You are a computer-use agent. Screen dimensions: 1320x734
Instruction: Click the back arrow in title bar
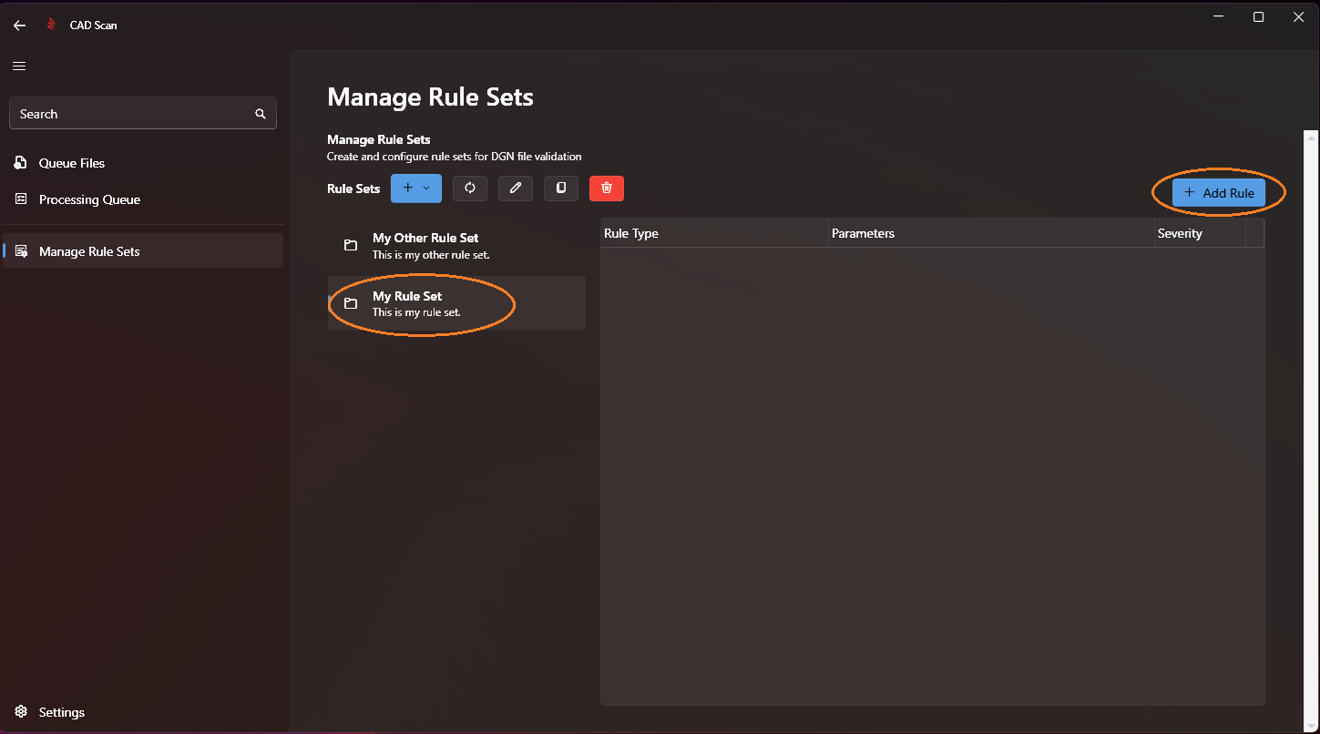(19, 25)
